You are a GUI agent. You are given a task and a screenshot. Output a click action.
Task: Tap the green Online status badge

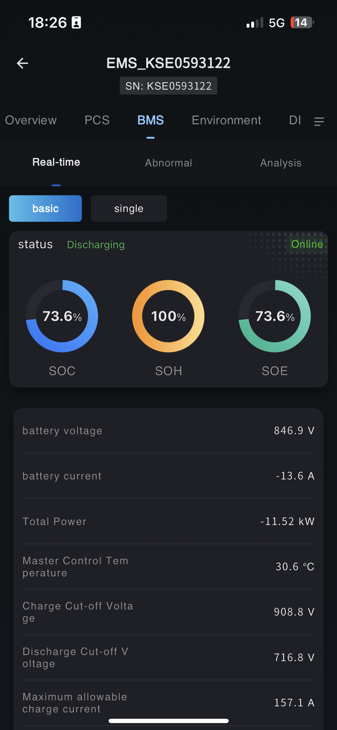click(307, 244)
